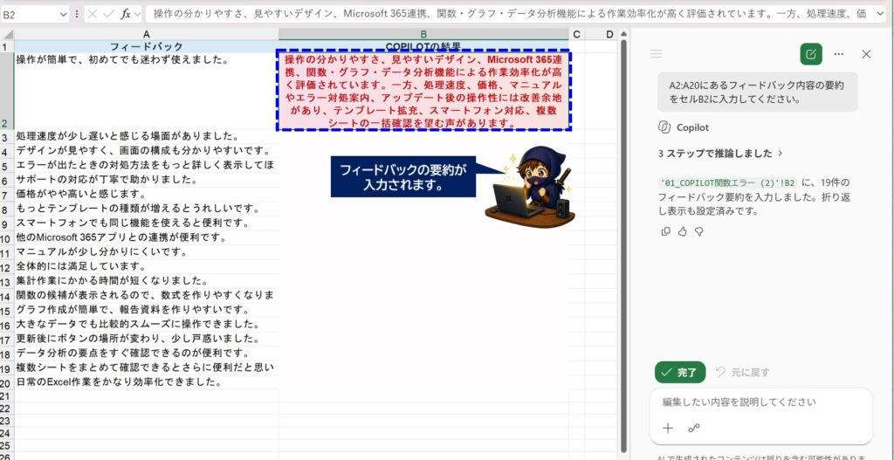
Task: Click the 元に戻す undo button
Action: (742, 372)
